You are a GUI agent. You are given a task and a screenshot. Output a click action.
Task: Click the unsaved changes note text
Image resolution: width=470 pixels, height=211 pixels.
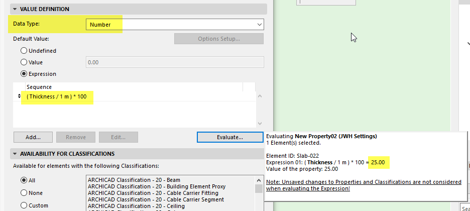point(364,185)
